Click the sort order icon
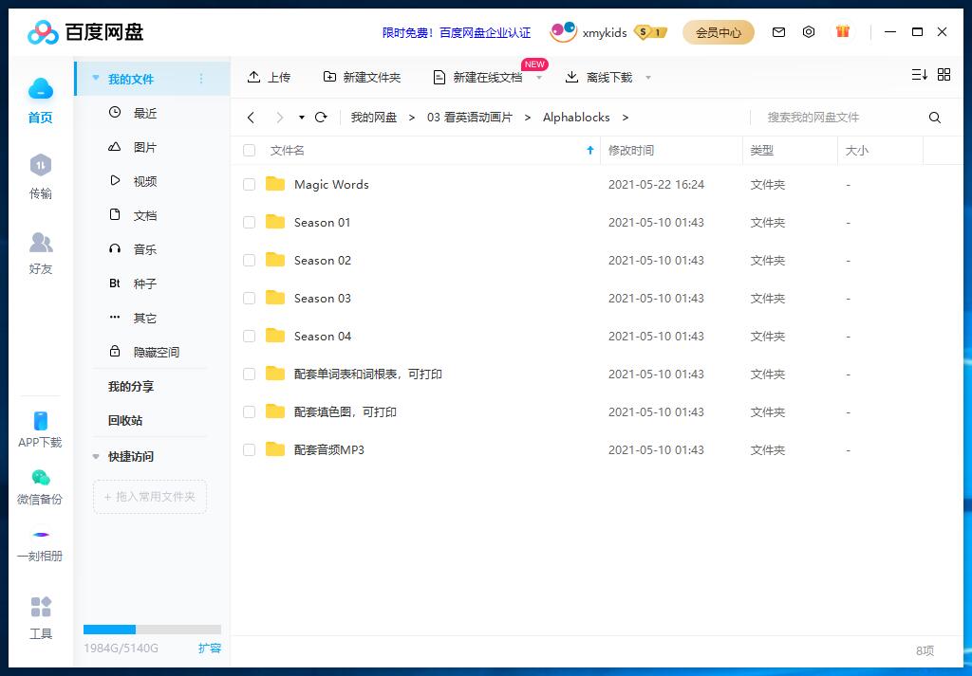The image size is (972, 676). 919,75
